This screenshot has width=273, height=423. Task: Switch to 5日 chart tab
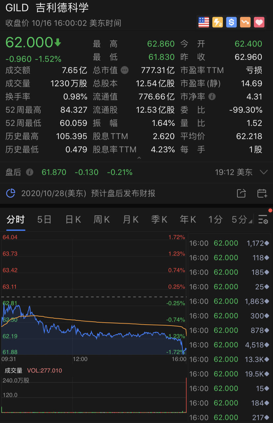pyautogui.click(x=44, y=219)
